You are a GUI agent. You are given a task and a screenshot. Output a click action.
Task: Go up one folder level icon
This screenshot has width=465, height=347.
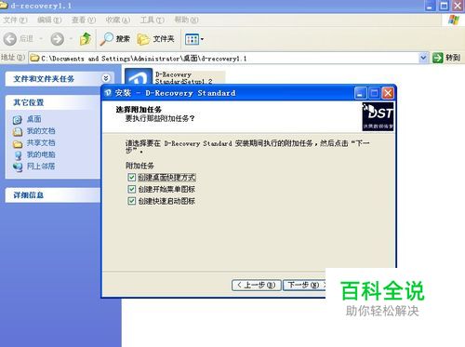click(86, 39)
